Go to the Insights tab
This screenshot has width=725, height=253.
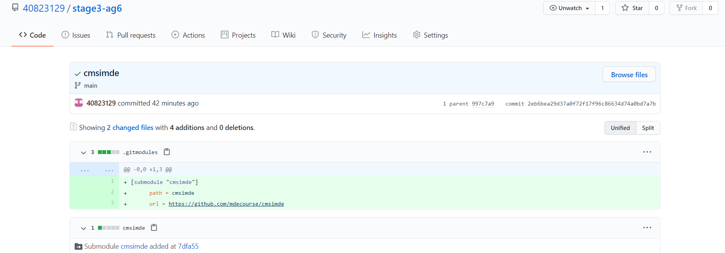(379, 35)
